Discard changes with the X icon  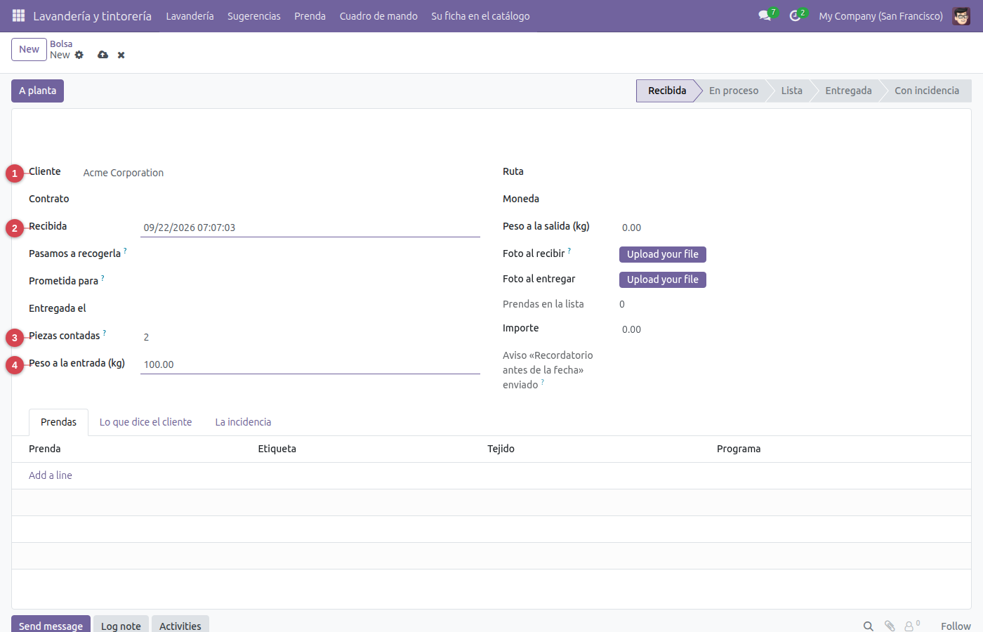[x=121, y=55]
